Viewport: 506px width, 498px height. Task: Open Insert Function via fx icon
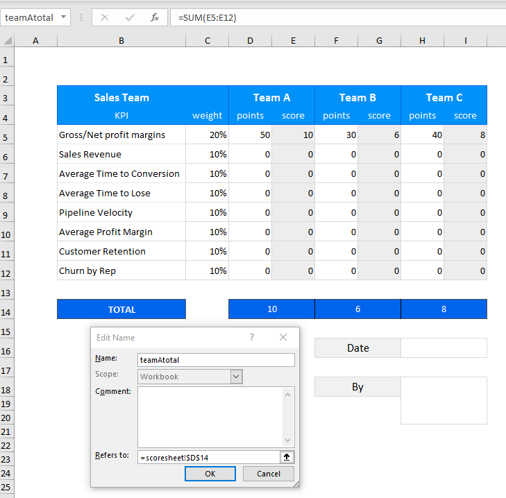(x=155, y=17)
